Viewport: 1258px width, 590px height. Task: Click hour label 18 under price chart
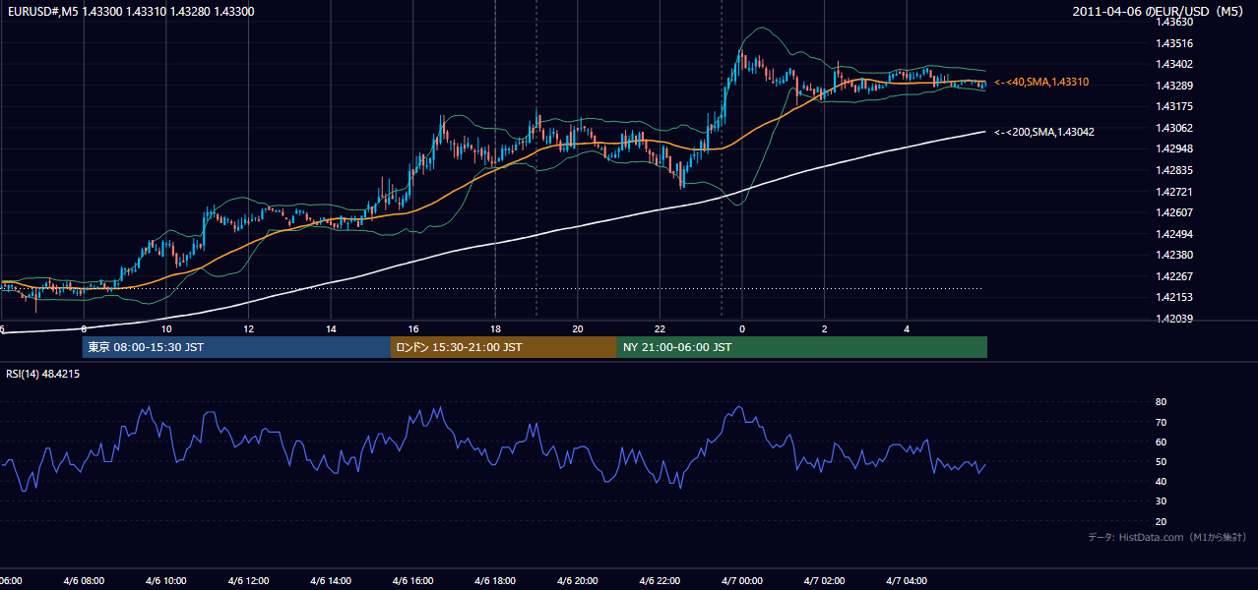(x=495, y=328)
